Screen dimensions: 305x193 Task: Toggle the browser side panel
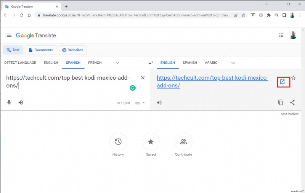(x=284, y=15)
